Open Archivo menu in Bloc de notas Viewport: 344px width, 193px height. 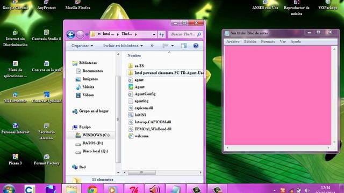233,41
